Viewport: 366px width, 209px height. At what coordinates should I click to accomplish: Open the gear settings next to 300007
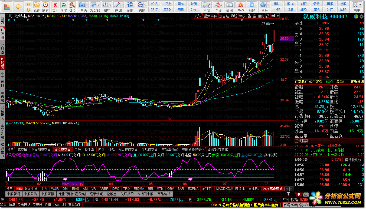(361, 16)
